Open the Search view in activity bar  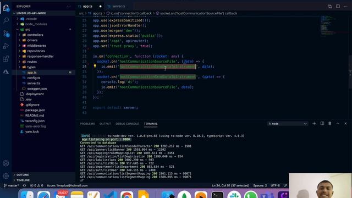[x=6, y=21]
